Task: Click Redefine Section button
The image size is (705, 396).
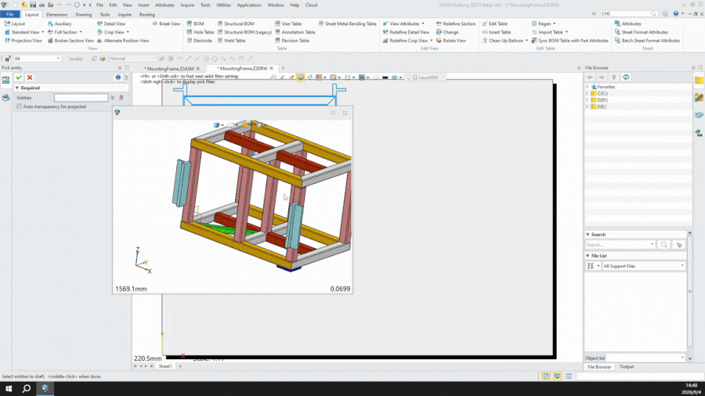Action: [x=455, y=23]
